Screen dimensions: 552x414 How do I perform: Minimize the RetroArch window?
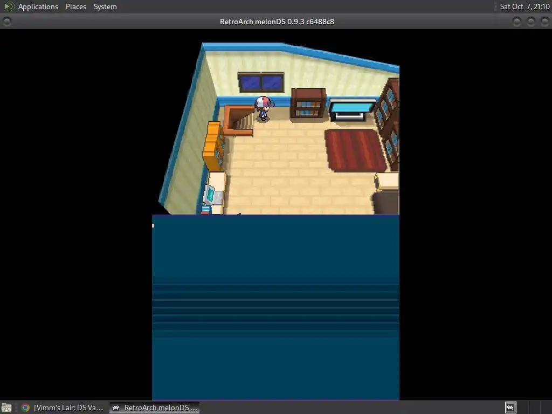click(517, 22)
